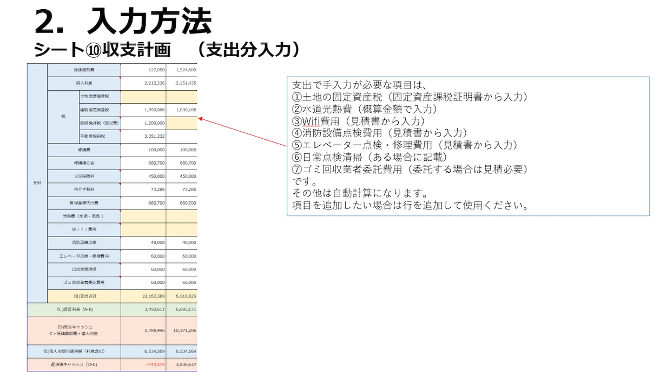
Task: Select the red negative value -744,573
Action: pyautogui.click(x=143, y=364)
